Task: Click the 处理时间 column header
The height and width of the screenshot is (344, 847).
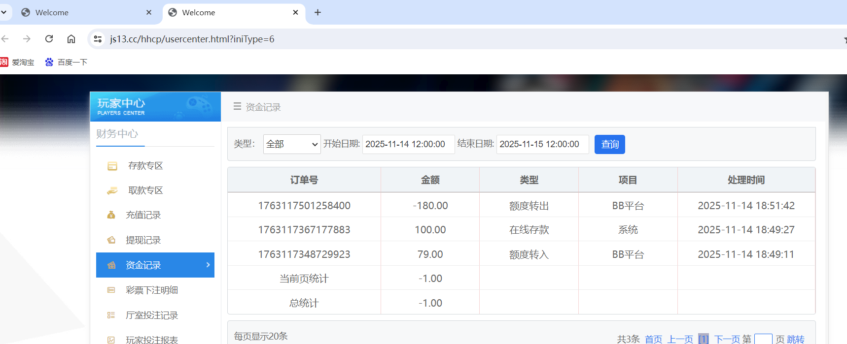Action: click(x=746, y=180)
